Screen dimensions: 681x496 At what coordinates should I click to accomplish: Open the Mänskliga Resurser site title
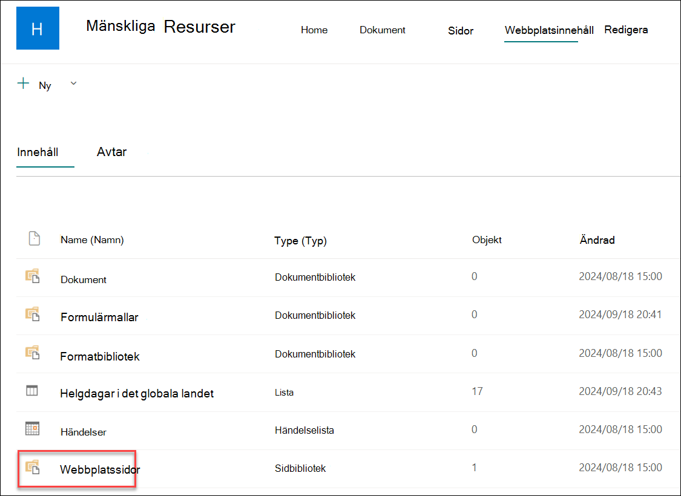click(160, 27)
